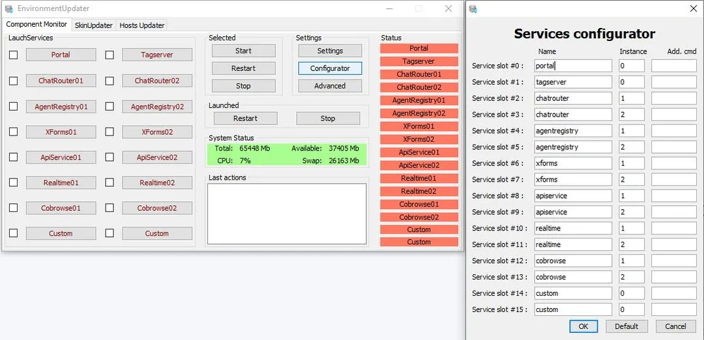This screenshot has height=340, width=704.
Task: Click the Instance field for Service slot #9
Action: 632,212
